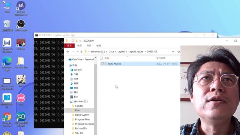The height and width of the screenshot is (135, 240).
Task: Select OneDrive - Personal in sidebar
Action: [81, 59]
